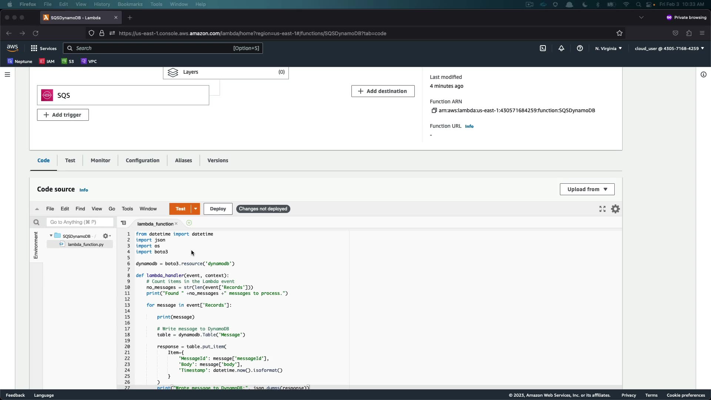This screenshot has height=400, width=711.
Task: Click the Go to Anything input field
Action: [80, 222]
